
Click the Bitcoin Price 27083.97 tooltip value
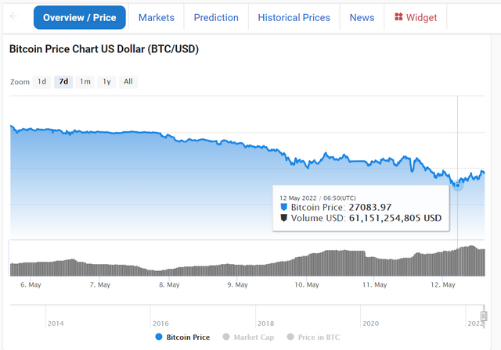click(x=370, y=208)
